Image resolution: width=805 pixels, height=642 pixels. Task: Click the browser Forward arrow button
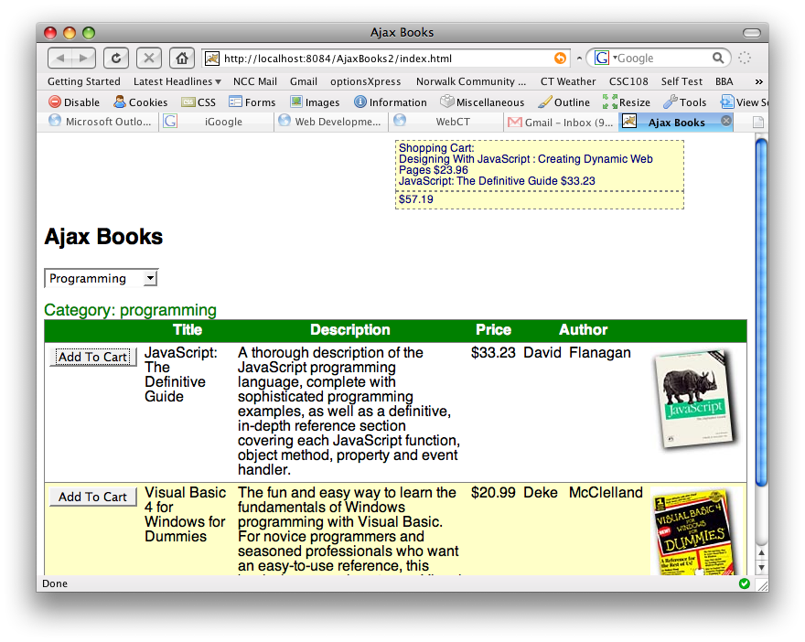[83, 58]
